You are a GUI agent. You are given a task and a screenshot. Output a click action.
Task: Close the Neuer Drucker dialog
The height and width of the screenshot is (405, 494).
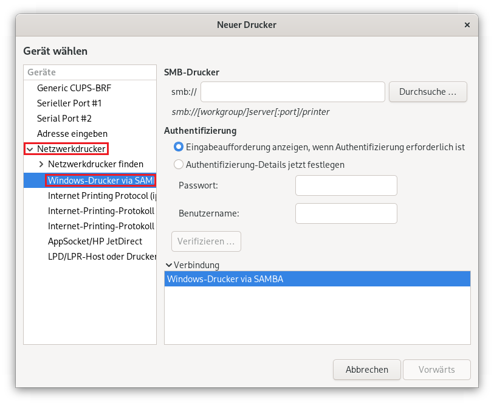467,25
